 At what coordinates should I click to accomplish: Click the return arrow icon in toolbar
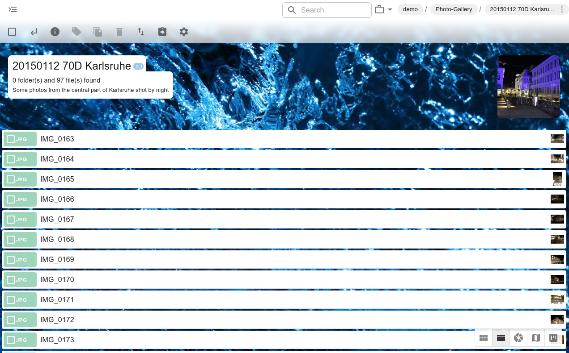34,32
